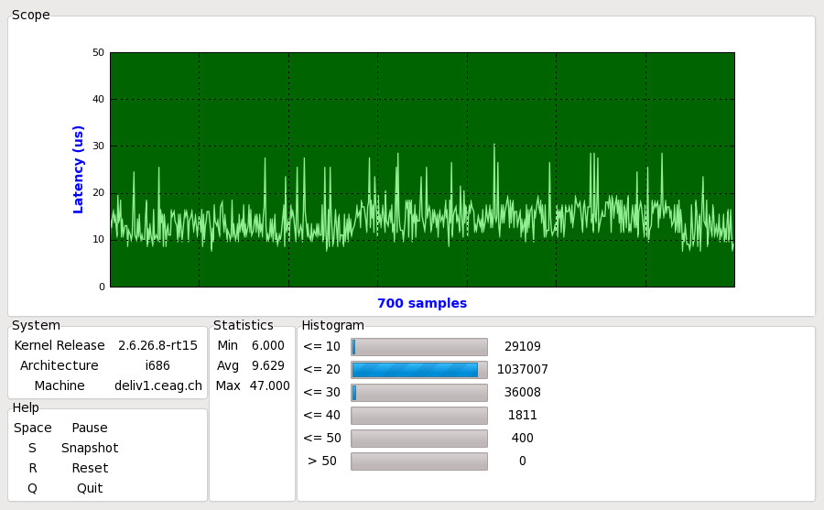Click the '<= 10' histogram label

point(322,346)
